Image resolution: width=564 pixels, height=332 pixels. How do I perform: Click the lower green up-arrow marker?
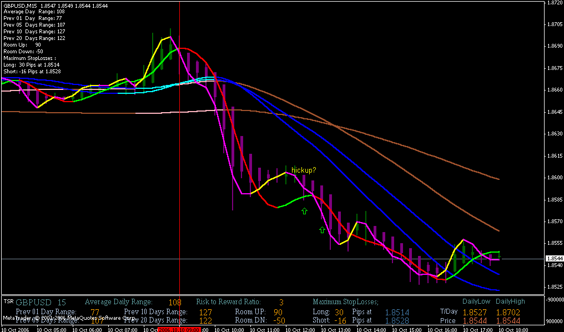pos(322,230)
